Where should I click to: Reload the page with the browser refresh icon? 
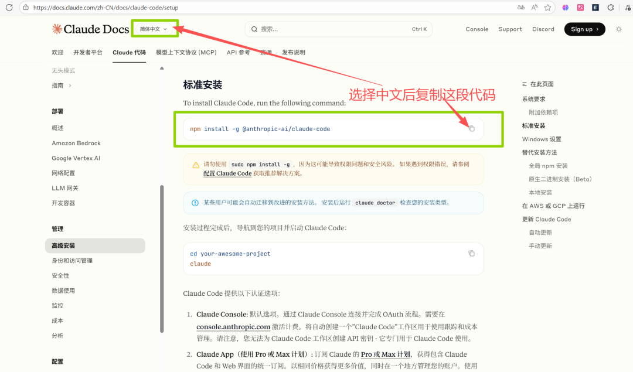coord(9,7)
